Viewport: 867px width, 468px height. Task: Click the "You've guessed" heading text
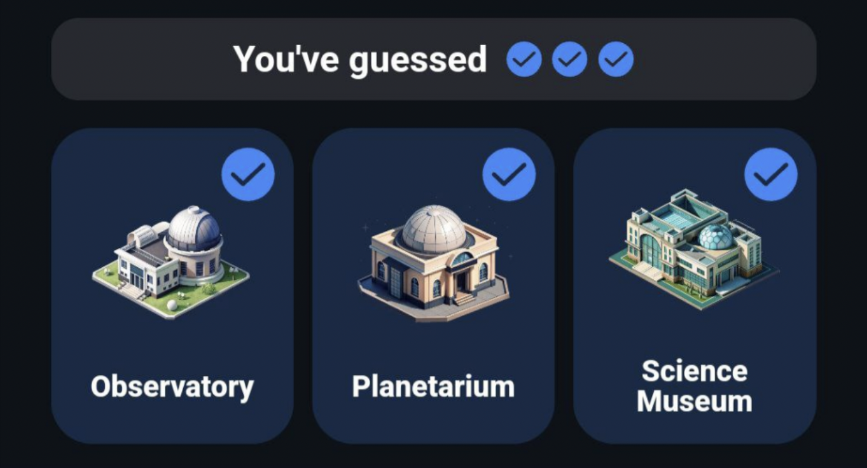click(360, 60)
